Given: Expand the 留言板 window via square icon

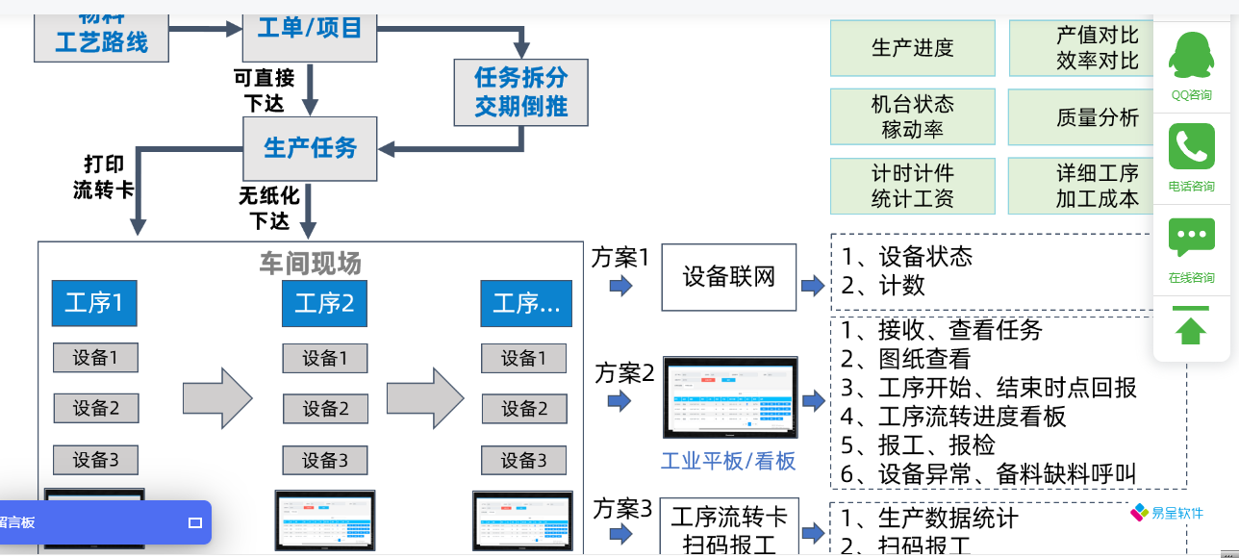Looking at the screenshot, I should pos(195,522).
